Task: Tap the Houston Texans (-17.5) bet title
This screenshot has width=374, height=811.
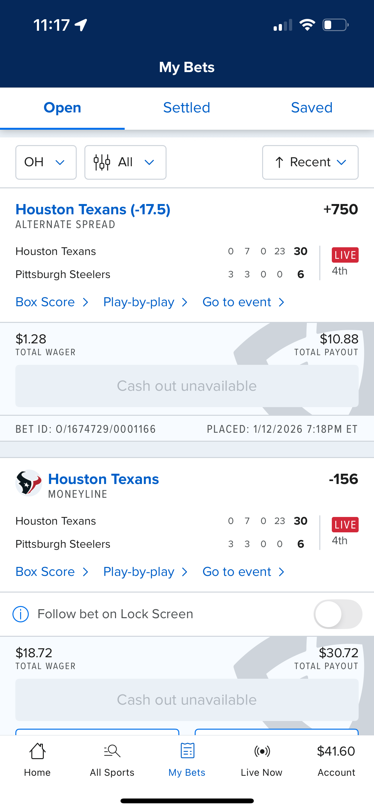Action: 93,210
